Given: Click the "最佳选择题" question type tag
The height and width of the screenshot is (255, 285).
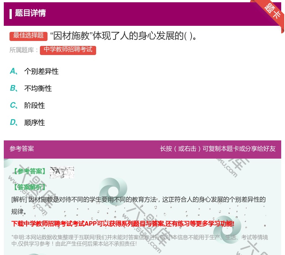Looking at the screenshot, I should (28, 36).
